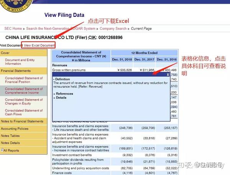Select the Dec. 31, 2018 column header

point(122,59)
